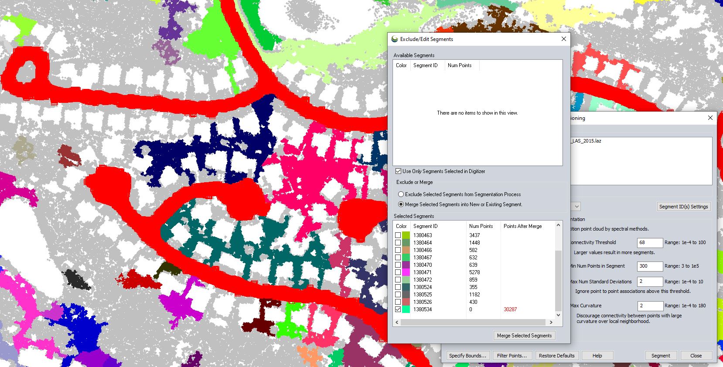723x367 pixels.
Task: Uncheck the box for segment 1380534
Action: pyautogui.click(x=398, y=309)
